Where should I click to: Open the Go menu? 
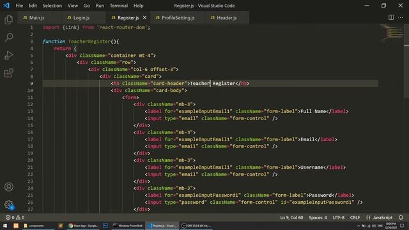point(87,6)
